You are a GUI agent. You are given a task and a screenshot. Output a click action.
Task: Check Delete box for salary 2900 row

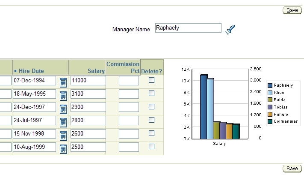click(x=151, y=107)
